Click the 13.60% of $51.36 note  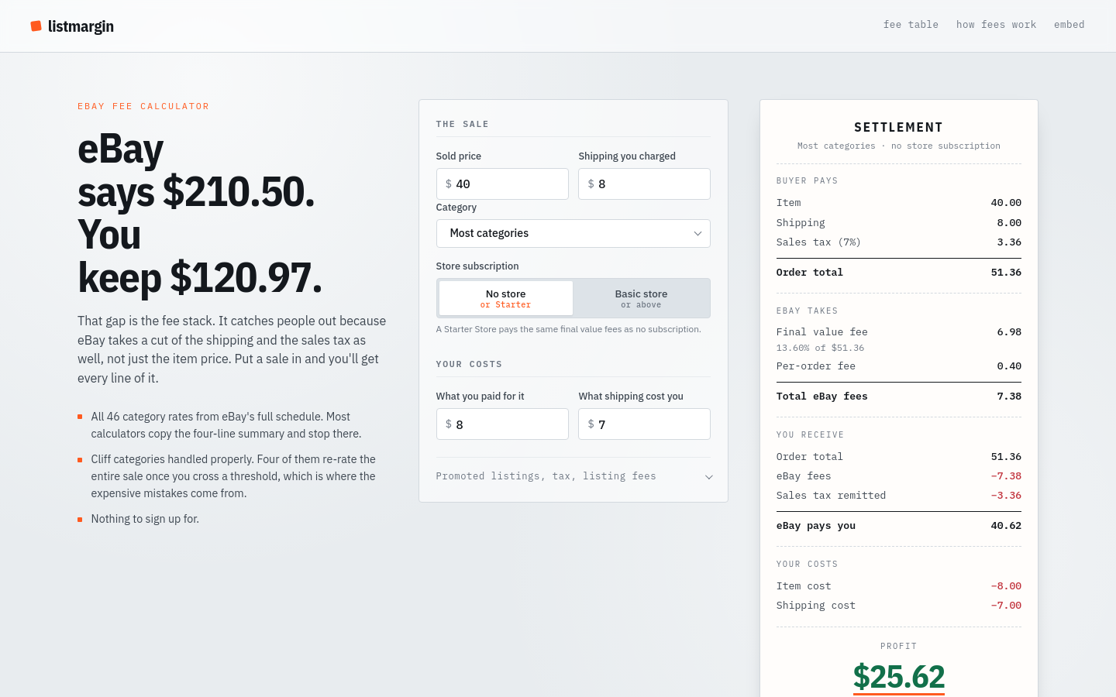point(820,348)
